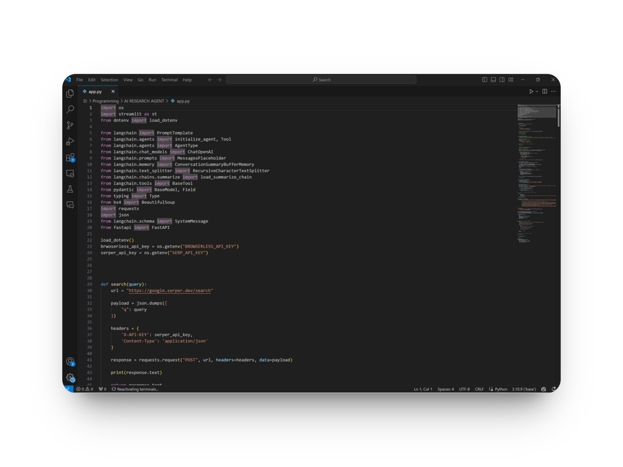623x467 pixels.
Task: Open the Manage gear icon
Action: (x=70, y=378)
